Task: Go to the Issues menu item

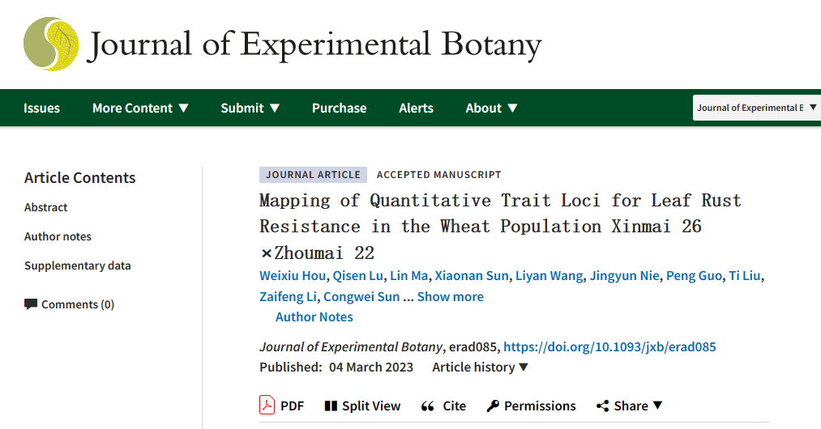Action: tap(41, 108)
